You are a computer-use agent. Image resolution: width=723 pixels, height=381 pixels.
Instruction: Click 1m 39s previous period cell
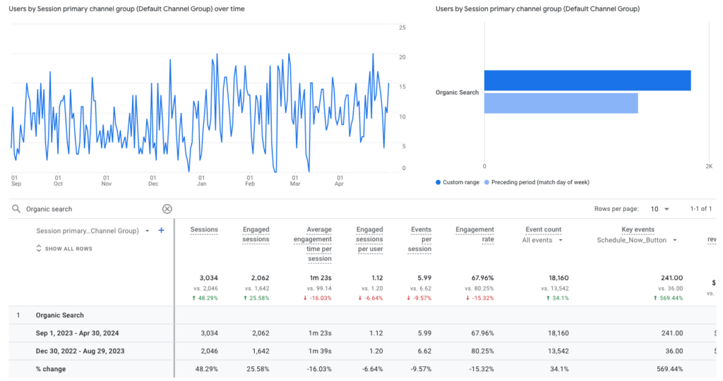(x=321, y=351)
